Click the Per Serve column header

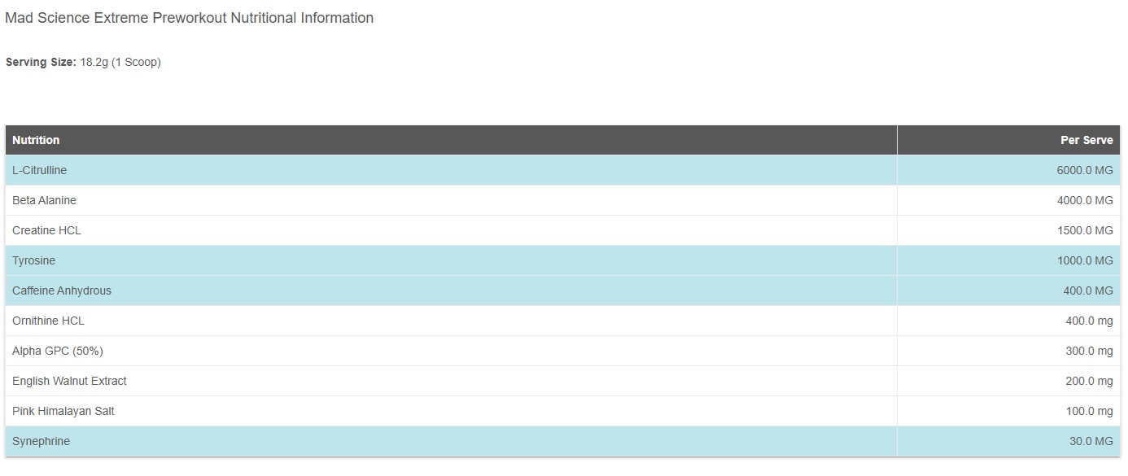tap(1086, 140)
